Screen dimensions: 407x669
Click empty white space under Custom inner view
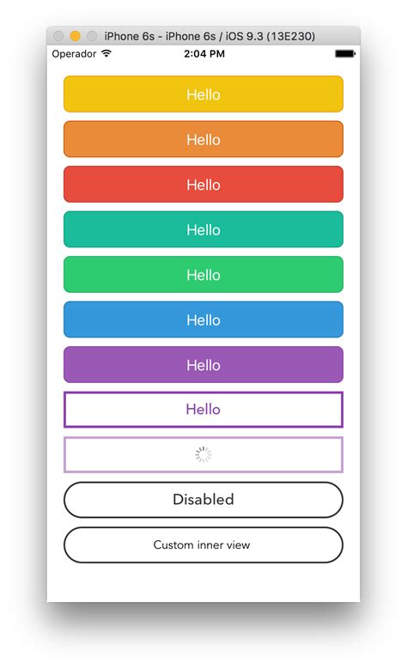coord(203,582)
